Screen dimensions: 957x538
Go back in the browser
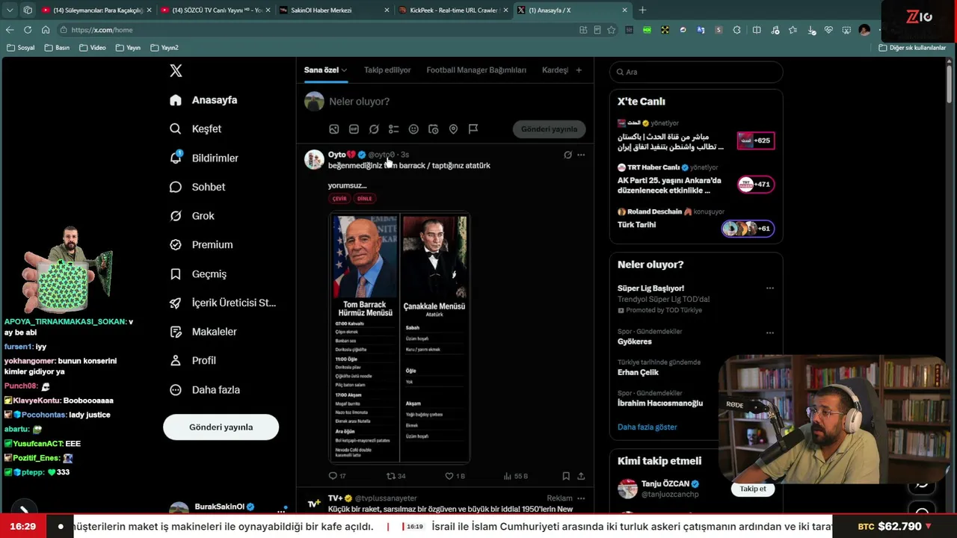point(10,30)
